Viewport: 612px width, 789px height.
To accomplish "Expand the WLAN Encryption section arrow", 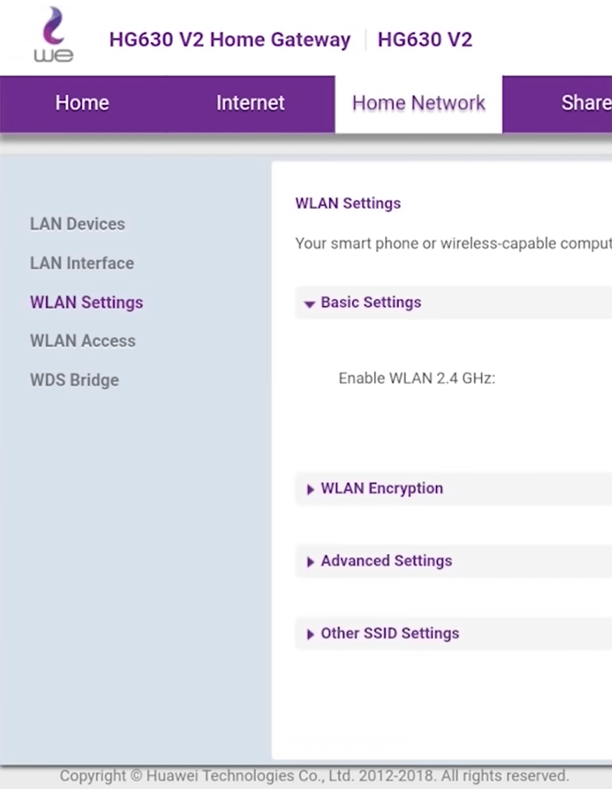I will point(310,490).
